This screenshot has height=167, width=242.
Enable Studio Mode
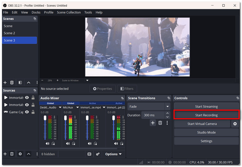tap(206, 132)
